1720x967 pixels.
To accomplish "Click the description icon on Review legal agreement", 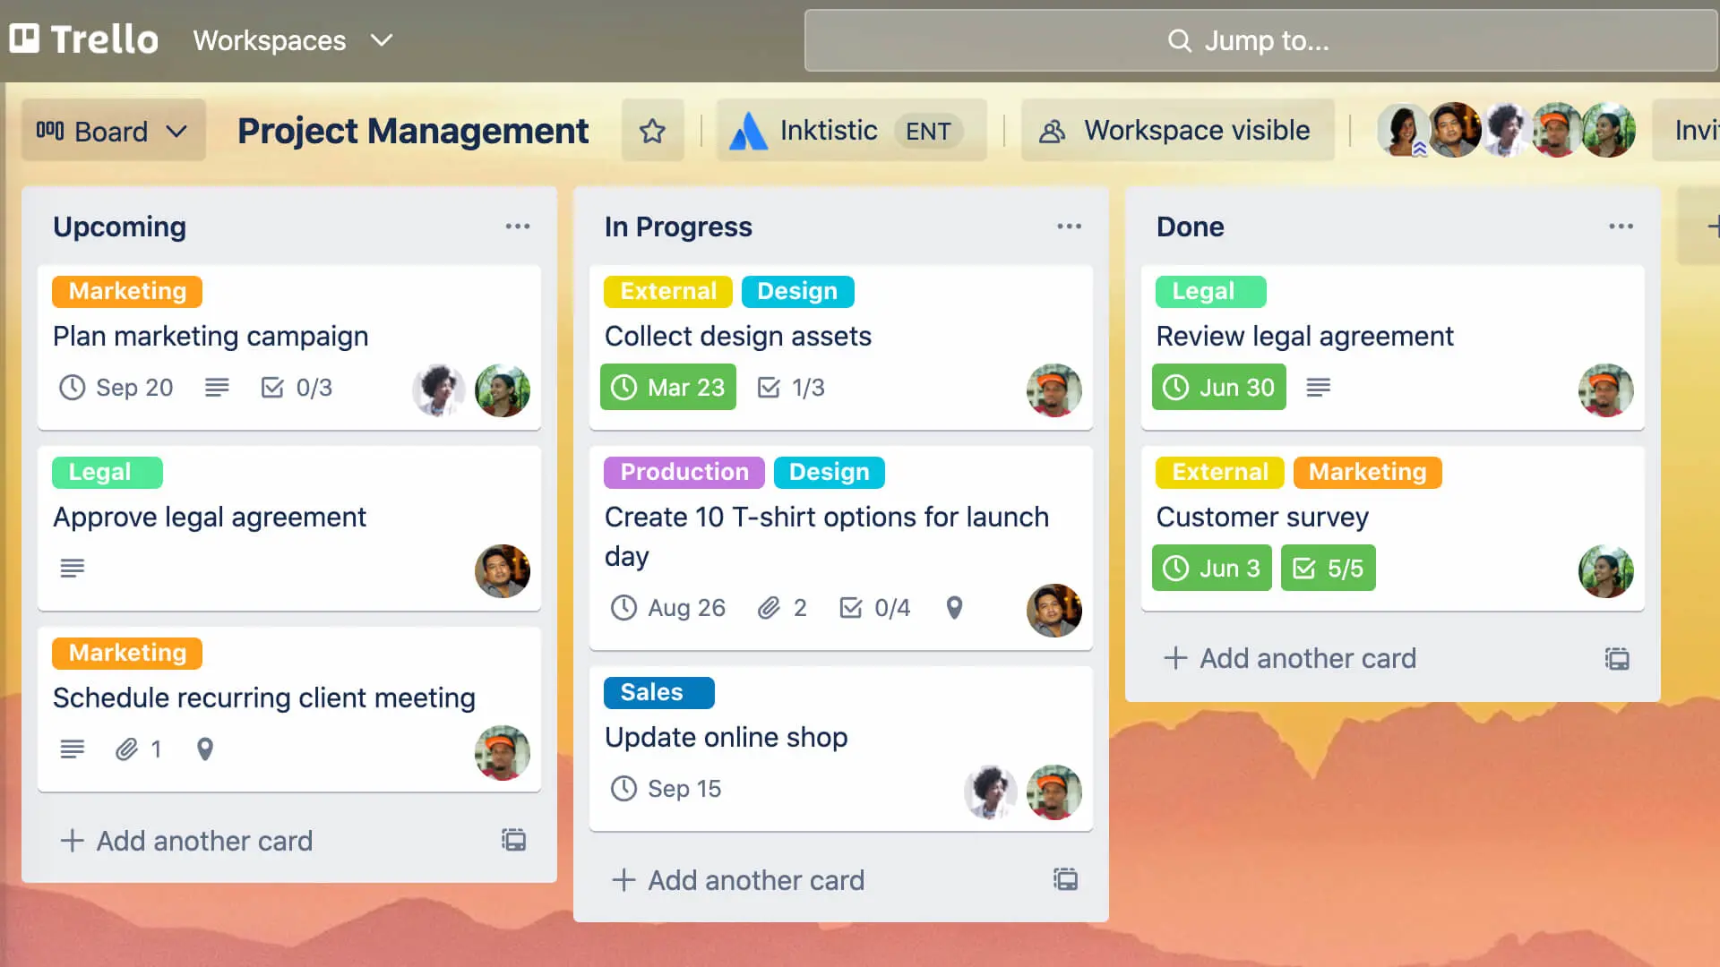I will 1319,388.
